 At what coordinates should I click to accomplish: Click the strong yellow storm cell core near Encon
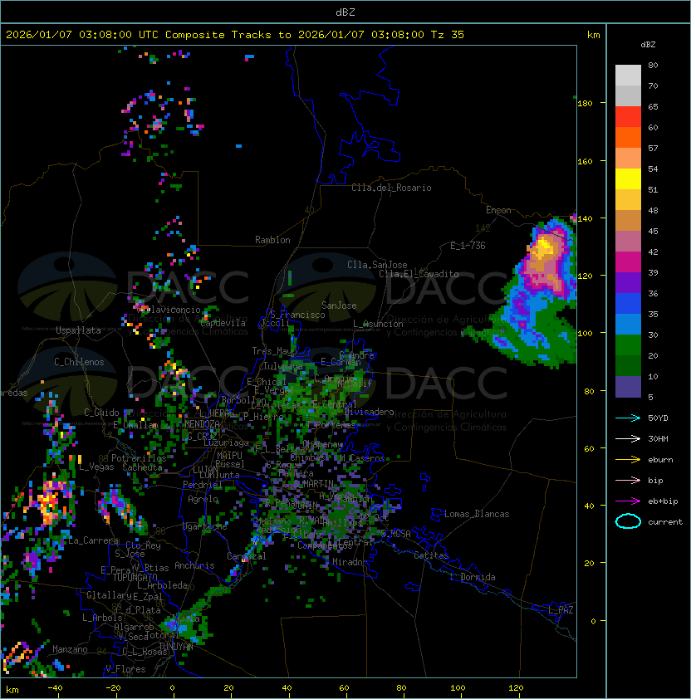(x=543, y=247)
